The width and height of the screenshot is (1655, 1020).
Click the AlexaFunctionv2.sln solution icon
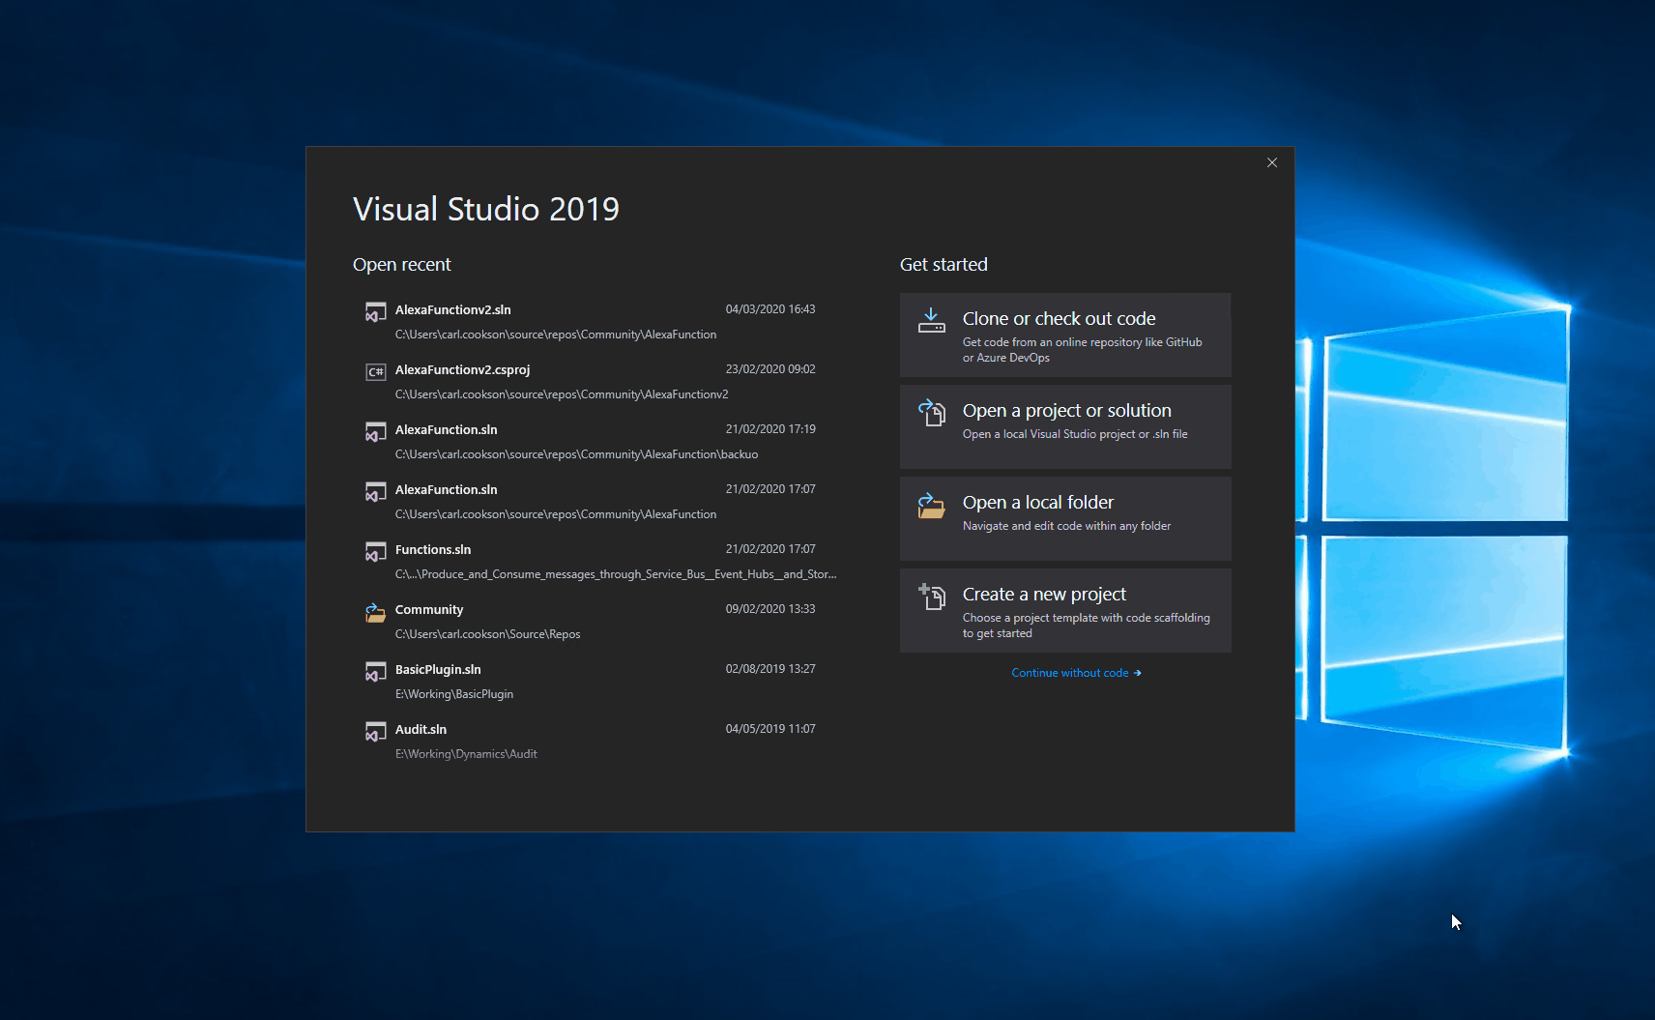[x=375, y=312]
